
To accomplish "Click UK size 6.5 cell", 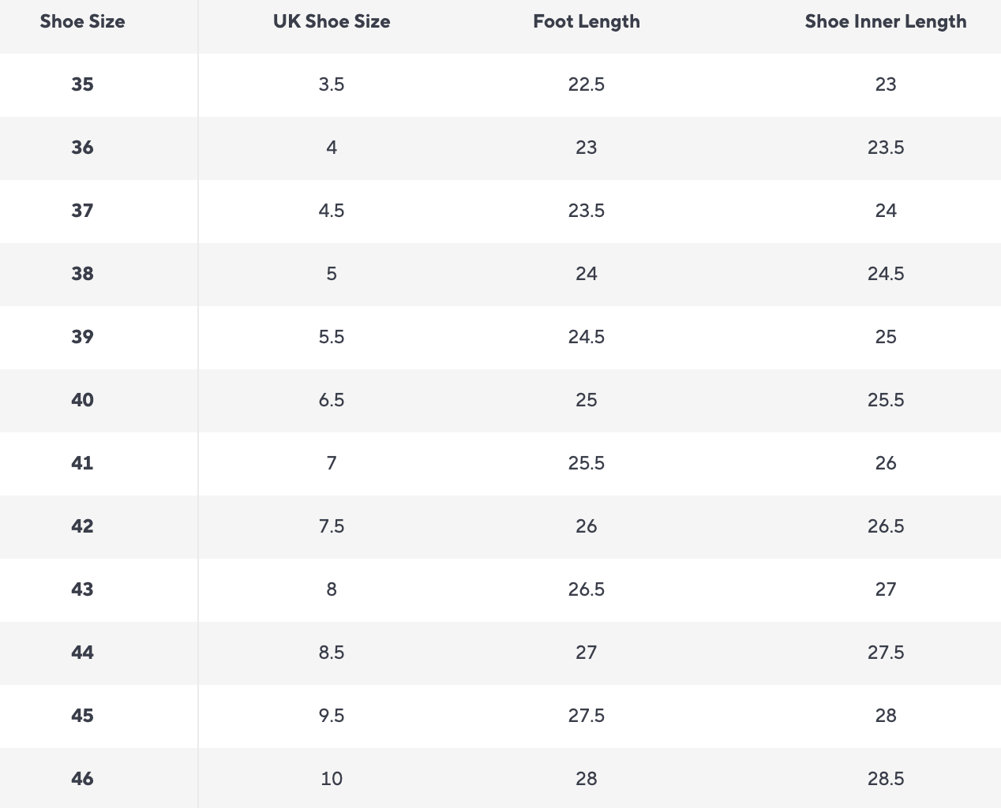I will tap(332, 400).
